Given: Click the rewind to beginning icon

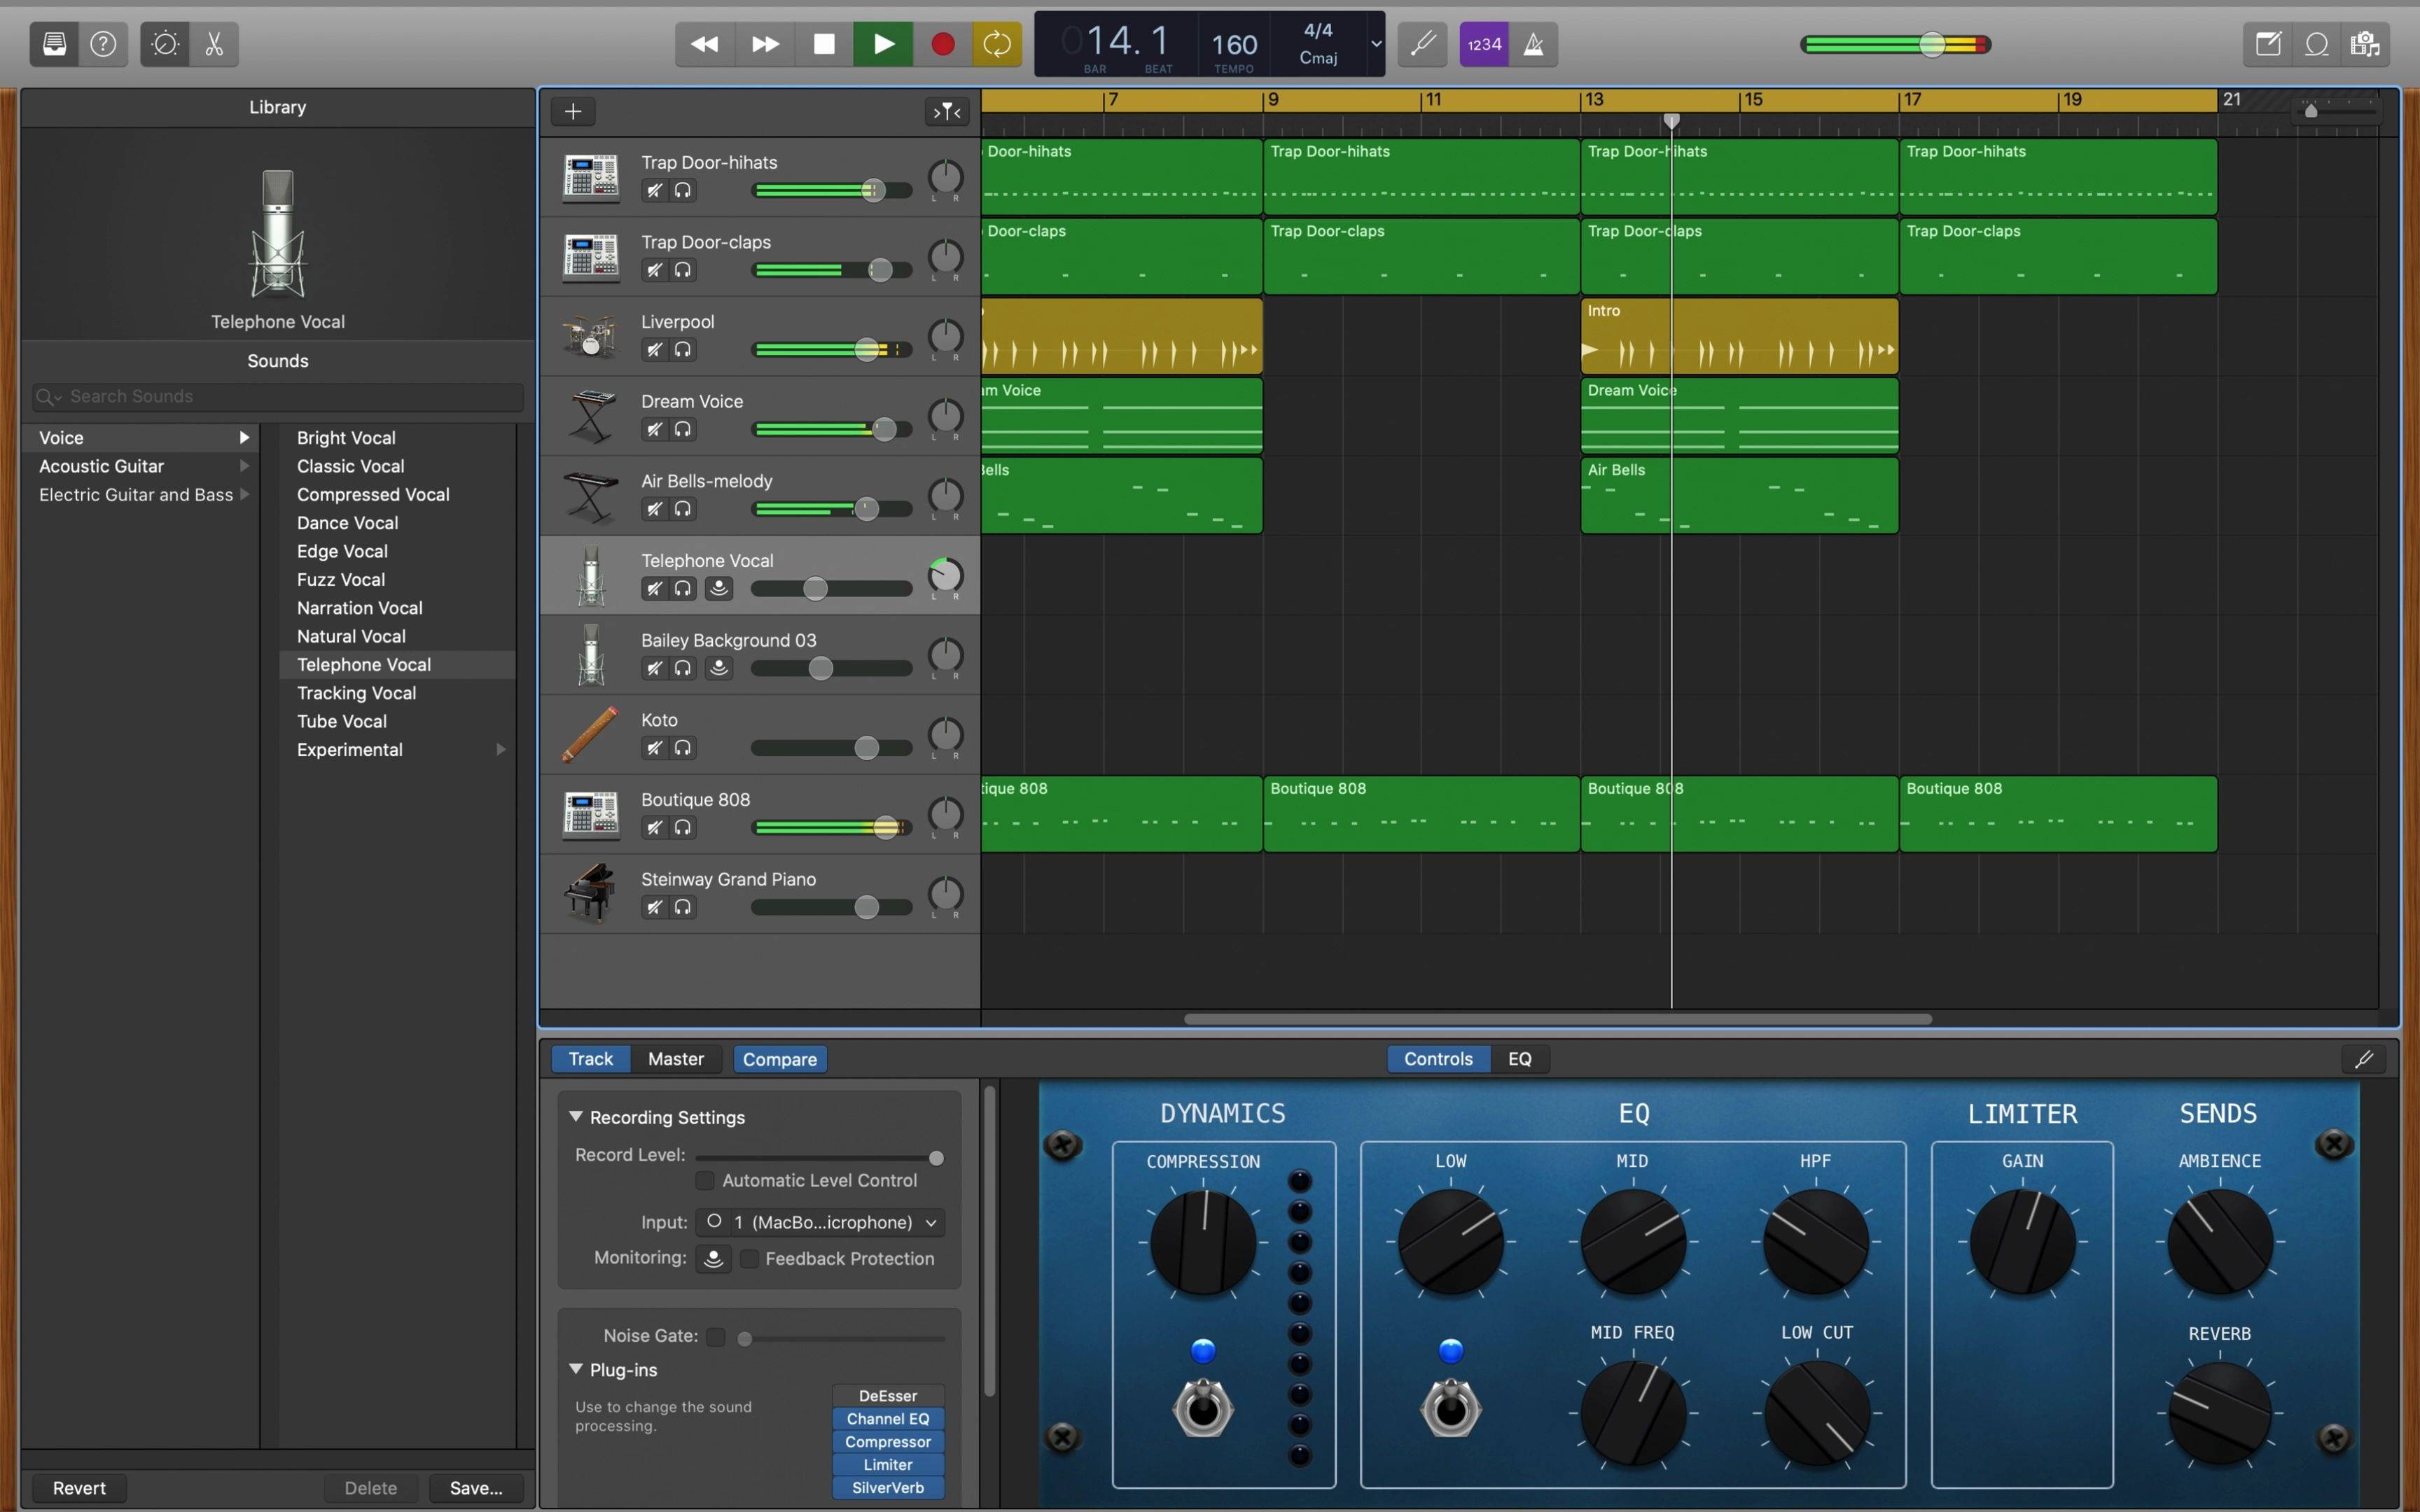Looking at the screenshot, I should (x=704, y=42).
